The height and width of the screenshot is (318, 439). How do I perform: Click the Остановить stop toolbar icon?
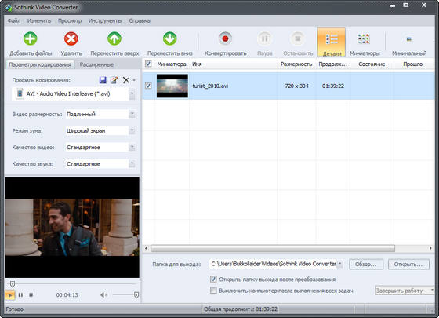click(298, 38)
